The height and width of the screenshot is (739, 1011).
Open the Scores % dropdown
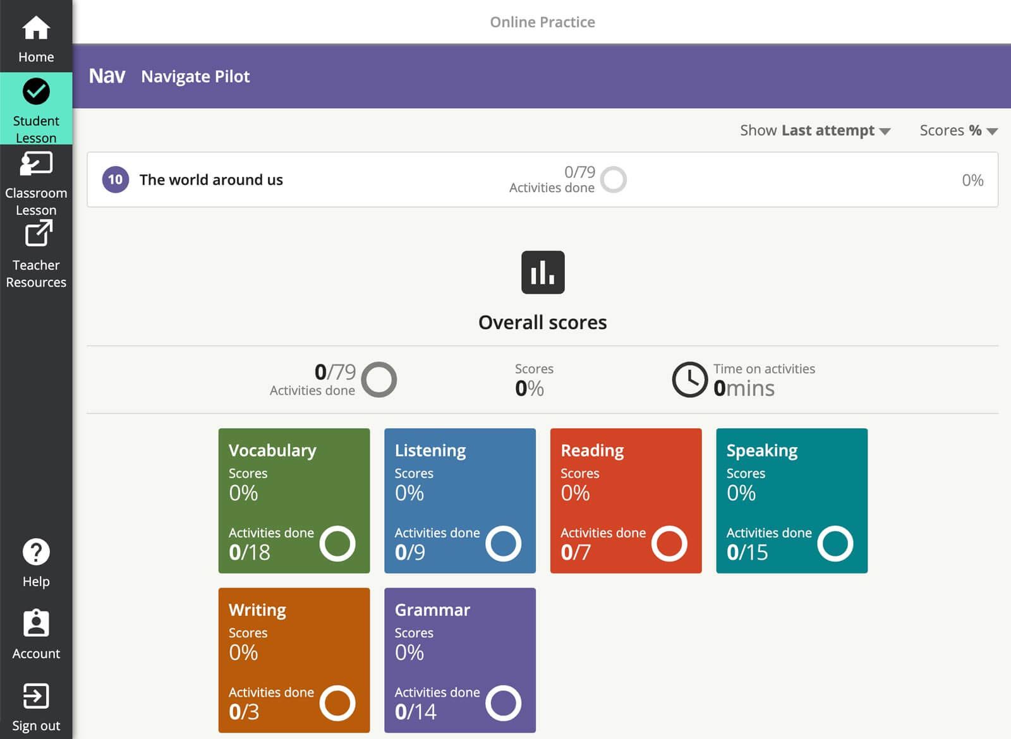point(958,131)
